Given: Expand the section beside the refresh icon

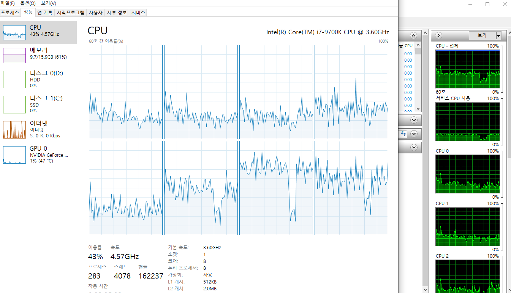Looking at the screenshot, I should pos(414,134).
